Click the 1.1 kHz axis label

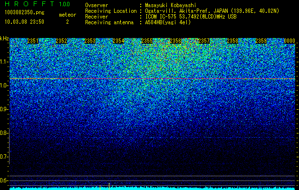4,62
